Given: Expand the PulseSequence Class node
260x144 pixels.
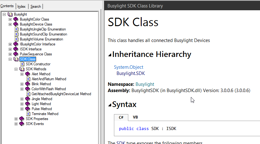Looking at the screenshot, I should tap(10, 54).
